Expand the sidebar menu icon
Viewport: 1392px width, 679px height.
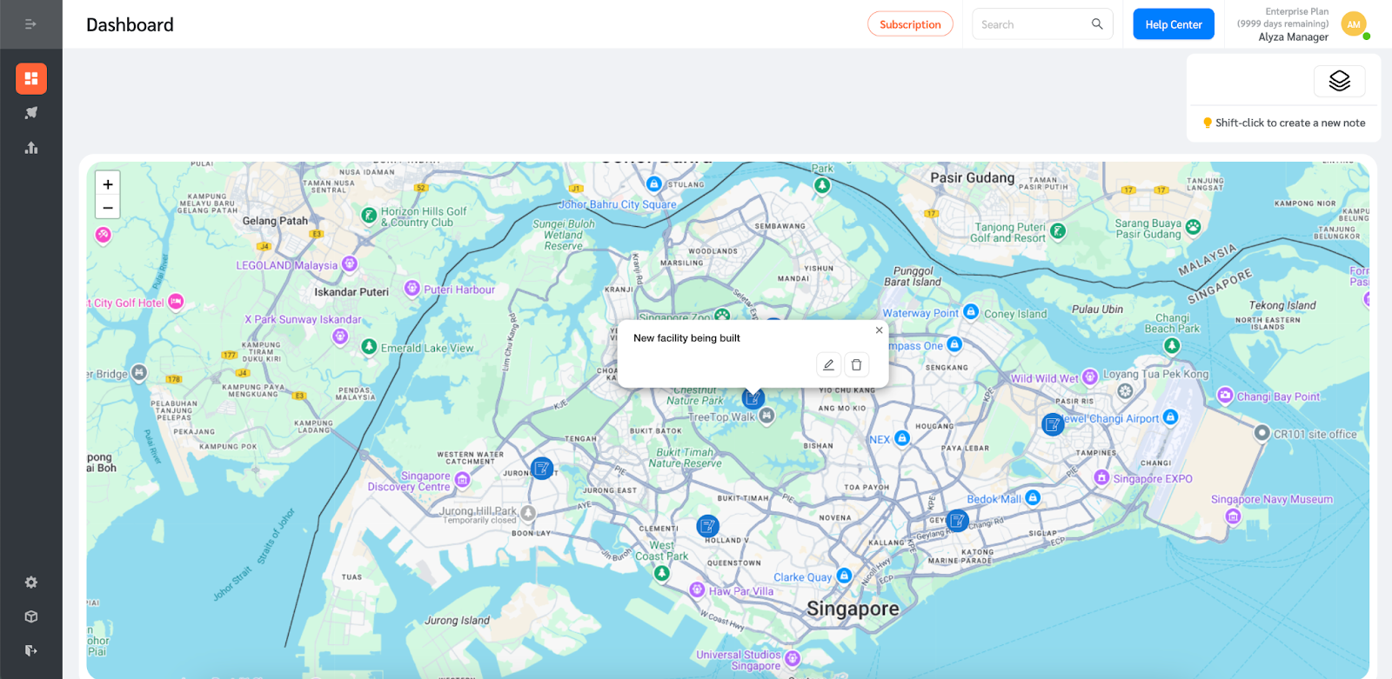(x=30, y=24)
